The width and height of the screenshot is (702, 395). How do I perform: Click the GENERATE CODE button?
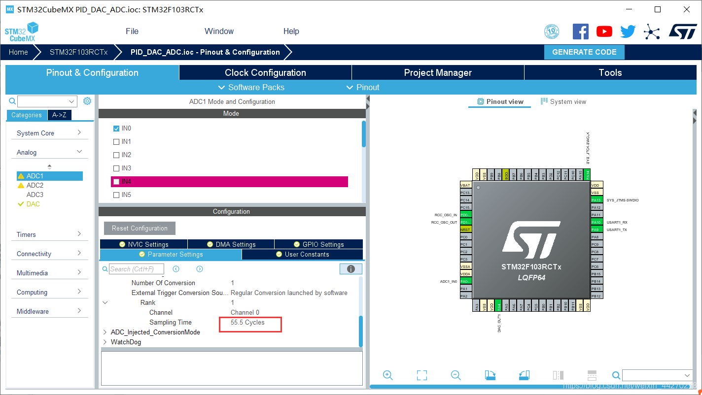coord(584,52)
